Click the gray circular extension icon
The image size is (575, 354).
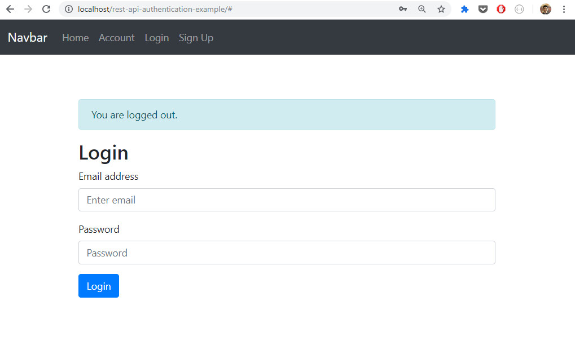[519, 9]
